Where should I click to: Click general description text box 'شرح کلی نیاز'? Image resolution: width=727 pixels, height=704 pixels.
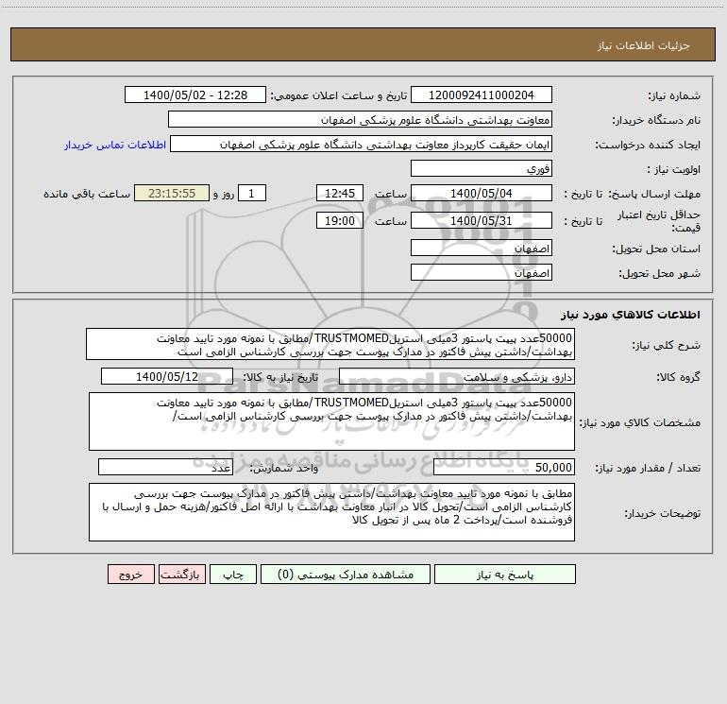coord(330,344)
